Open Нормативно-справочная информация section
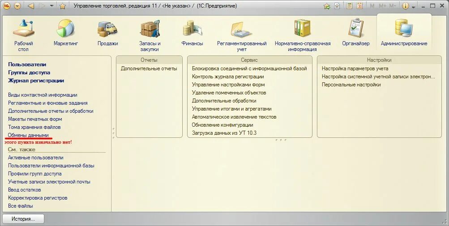Screen dimensions: 449x226 coord(302,35)
